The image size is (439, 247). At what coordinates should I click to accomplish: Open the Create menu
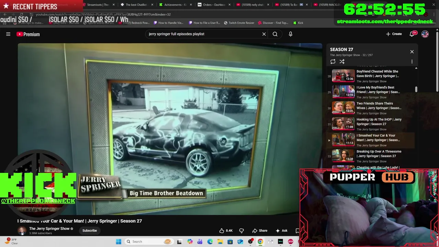(x=394, y=34)
